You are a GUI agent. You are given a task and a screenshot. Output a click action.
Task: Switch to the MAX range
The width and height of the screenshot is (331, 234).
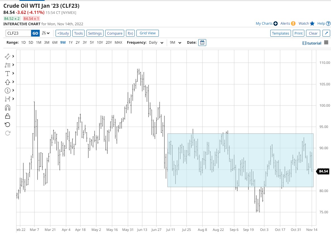tap(119, 42)
